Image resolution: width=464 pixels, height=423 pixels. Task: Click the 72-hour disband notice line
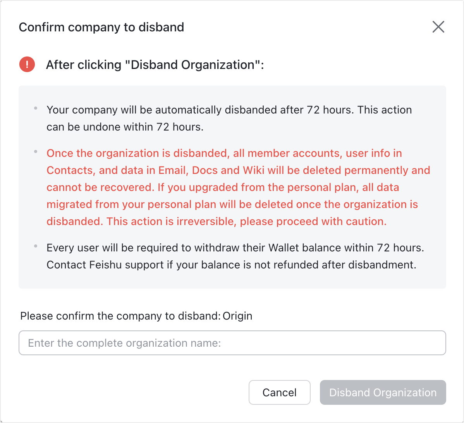(x=229, y=118)
